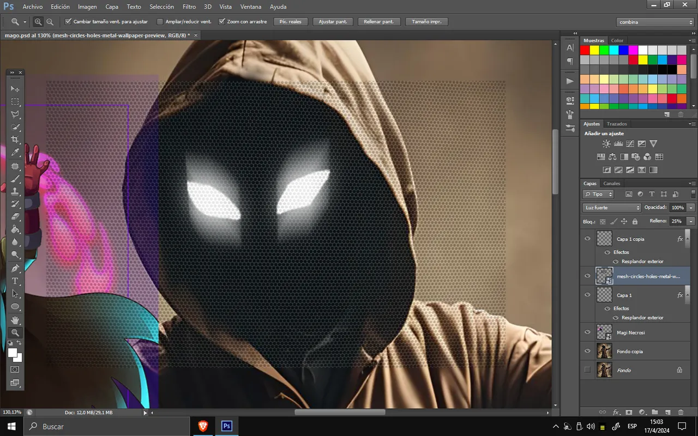Image resolution: width=698 pixels, height=436 pixels.
Task: Add a Levels adjustment
Action: [x=618, y=143]
